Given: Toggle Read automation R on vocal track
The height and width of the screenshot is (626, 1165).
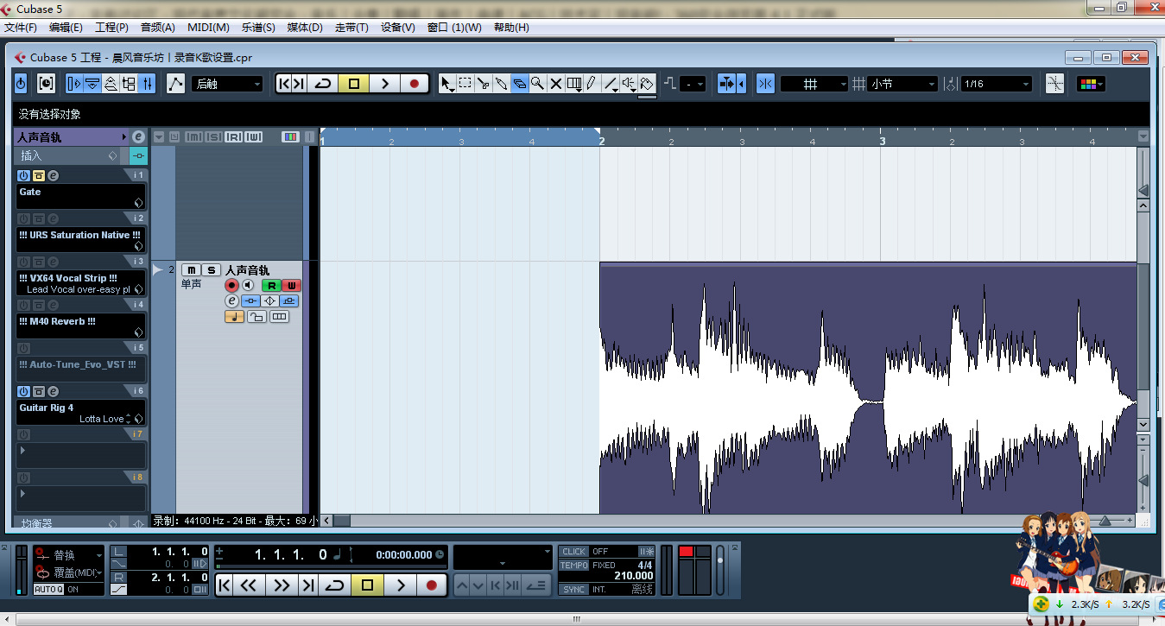Looking at the screenshot, I should click(x=271, y=285).
